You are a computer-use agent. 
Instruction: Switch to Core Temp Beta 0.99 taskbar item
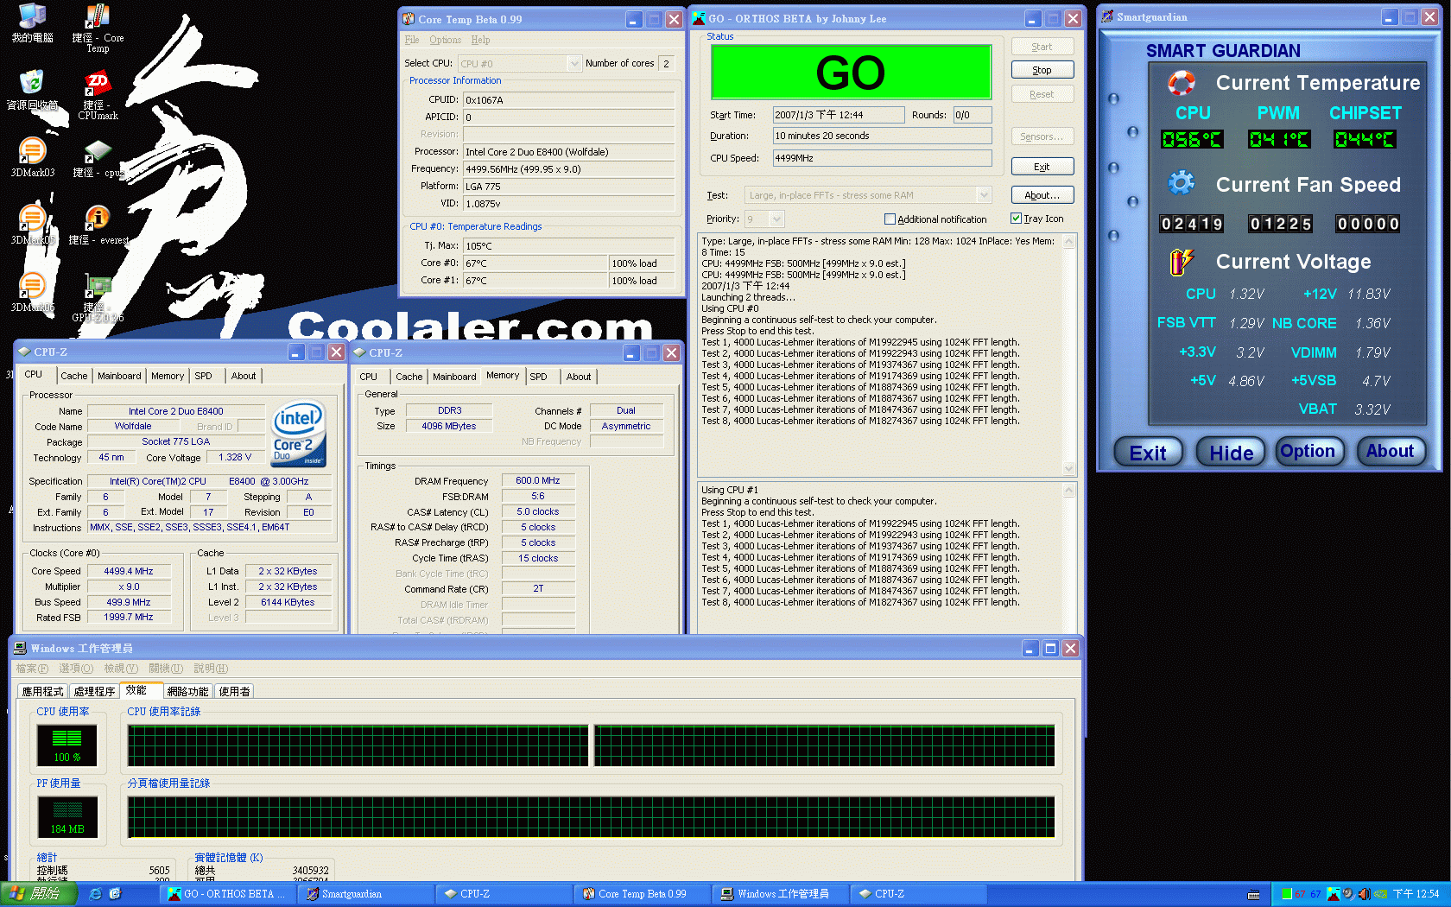tap(643, 894)
